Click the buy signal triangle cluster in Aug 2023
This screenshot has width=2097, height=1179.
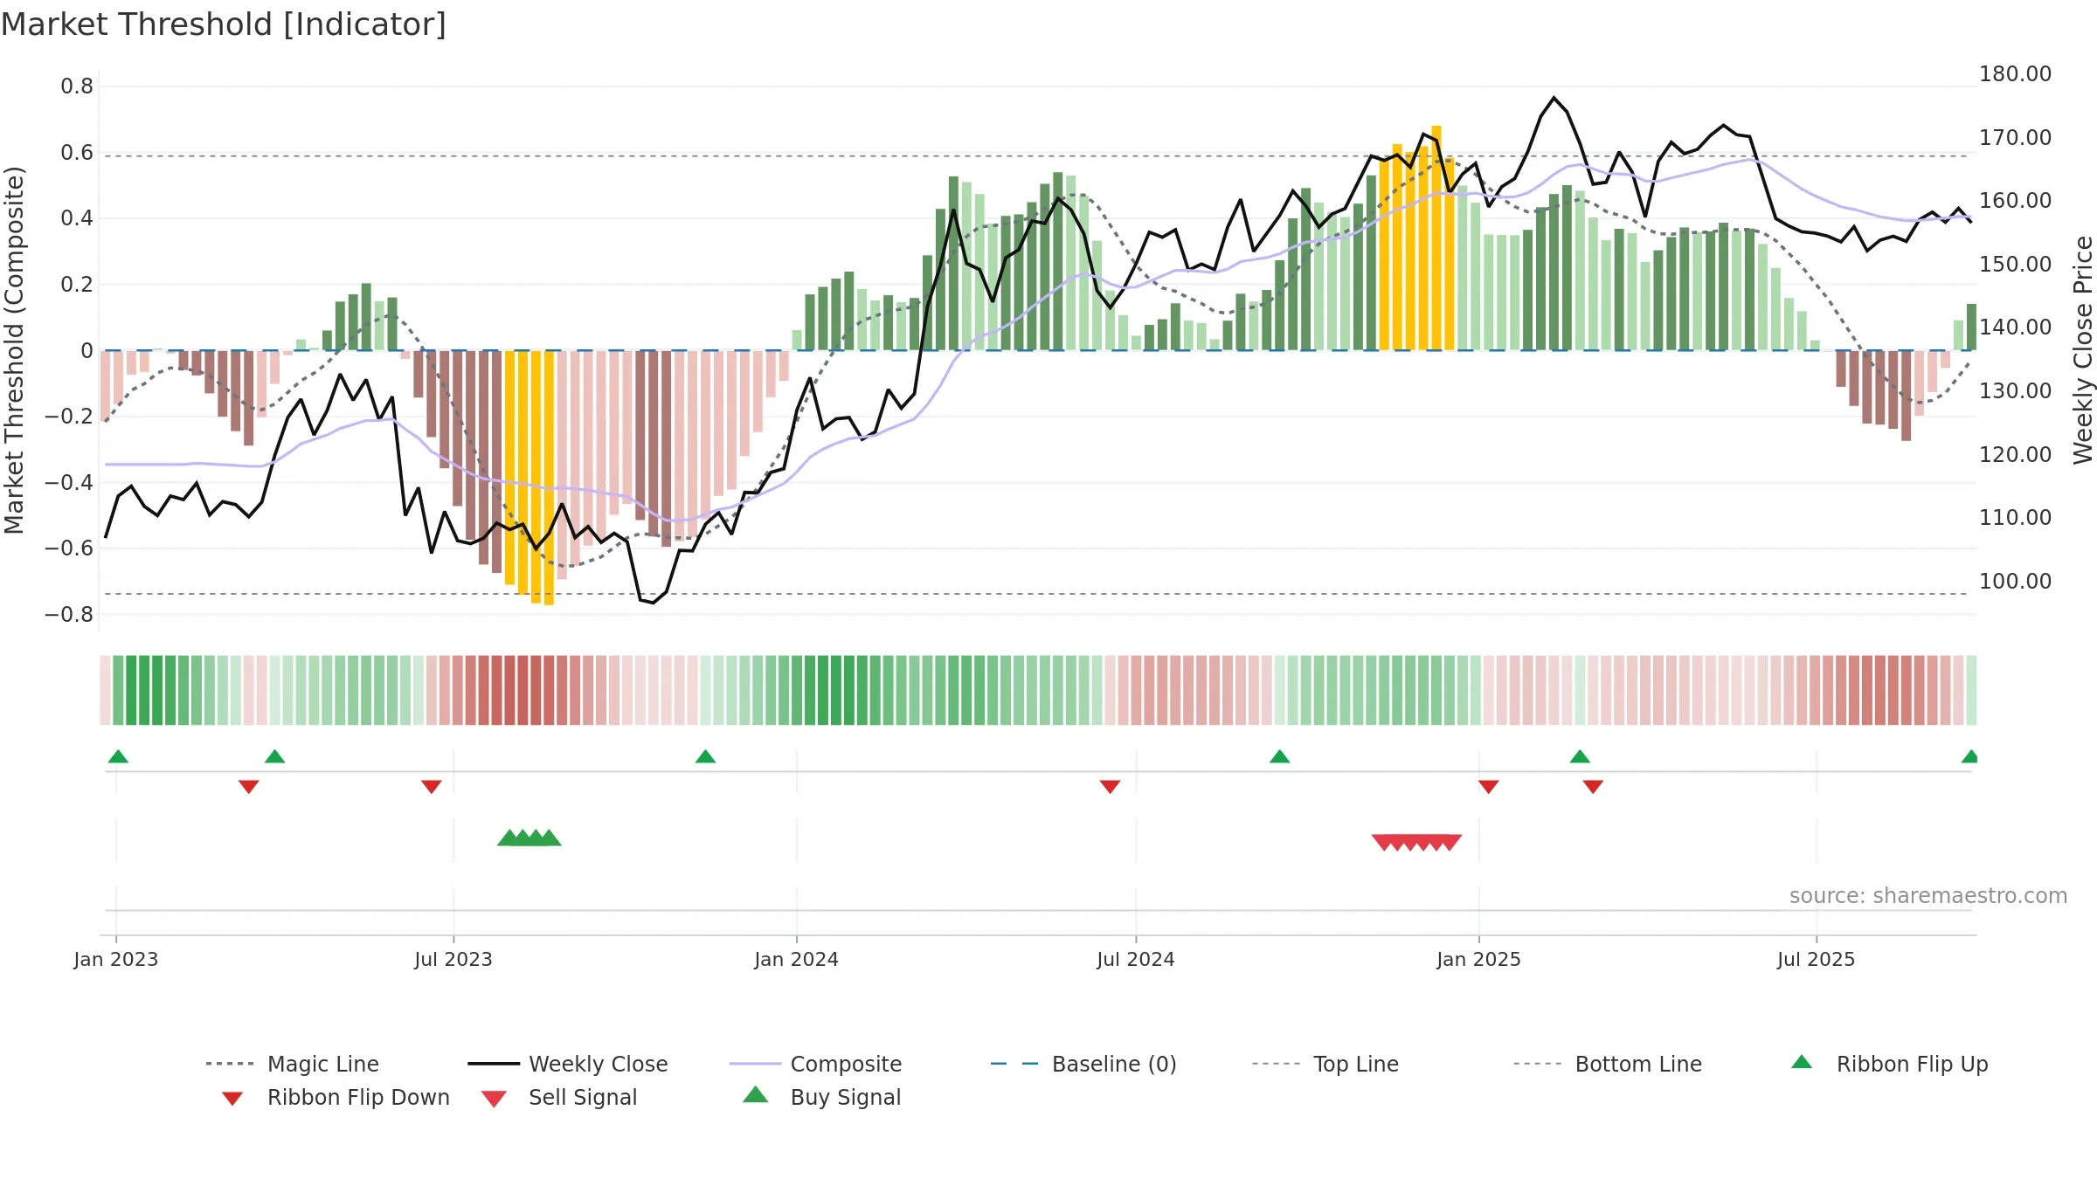tap(529, 838)
